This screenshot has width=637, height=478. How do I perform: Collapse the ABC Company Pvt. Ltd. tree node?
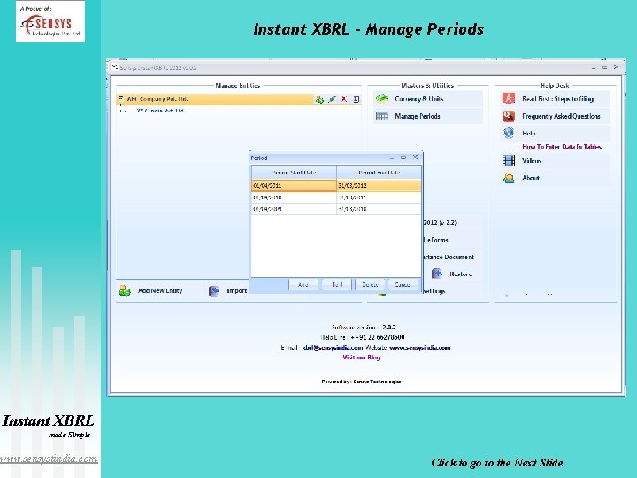120,99
